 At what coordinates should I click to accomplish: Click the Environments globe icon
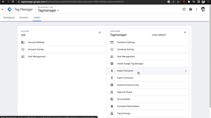(x=112, y=99)
